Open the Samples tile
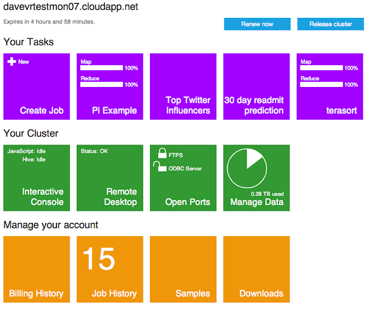The image size is (369, 311). (183, 269)
